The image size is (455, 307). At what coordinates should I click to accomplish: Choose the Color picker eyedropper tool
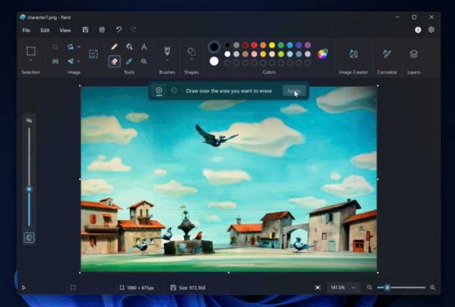coord(129,61)
